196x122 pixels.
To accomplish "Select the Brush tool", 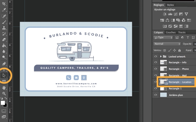I will tap(4, 22).
